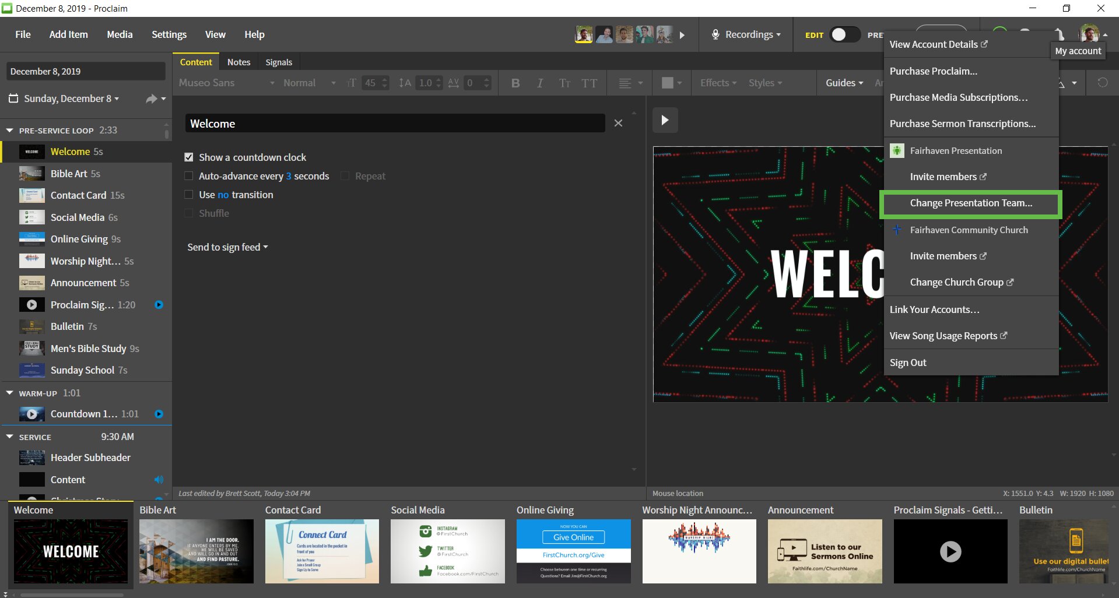Enable Auto-advance every 3 seconds checkbox
This screenshot has width=1119, height=598.
click(188, 176)
